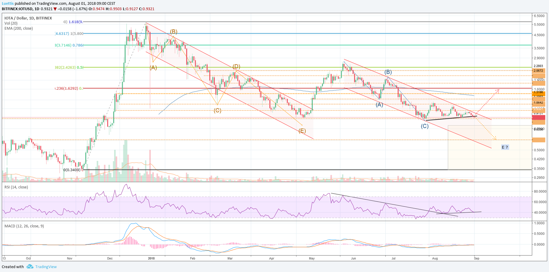This screenshot has width=549, height=272.
Task: Click the 'E ?' projection label
Action: [505, 147]
